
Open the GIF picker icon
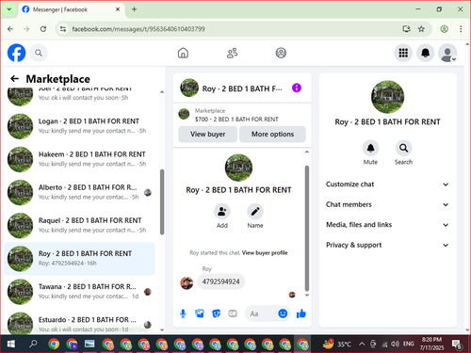click(233, 313)
